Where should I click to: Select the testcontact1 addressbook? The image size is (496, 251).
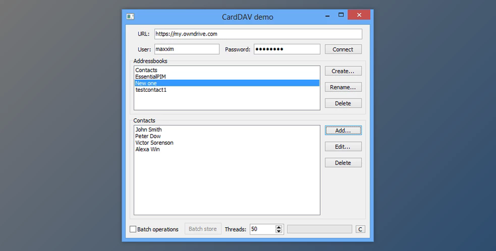(227, 90)
